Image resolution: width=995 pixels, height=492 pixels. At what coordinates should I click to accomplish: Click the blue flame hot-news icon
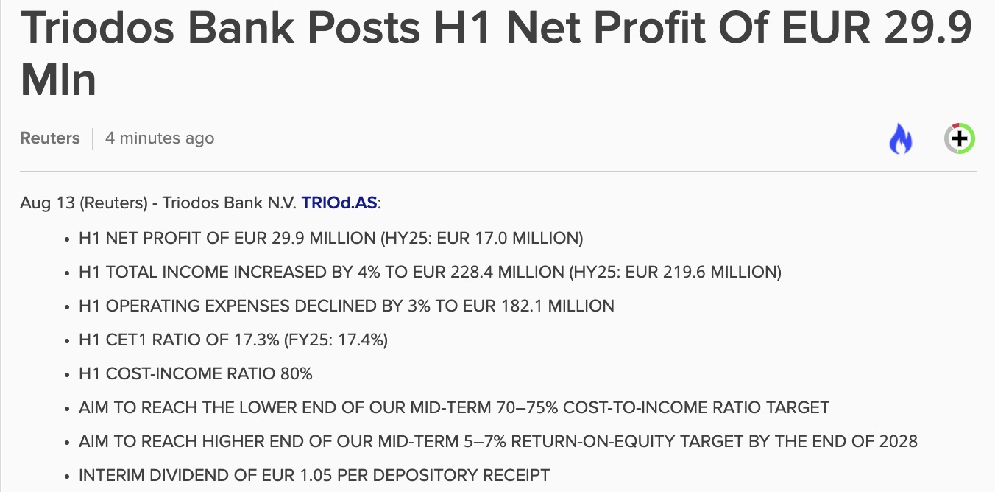coord(901,138)
